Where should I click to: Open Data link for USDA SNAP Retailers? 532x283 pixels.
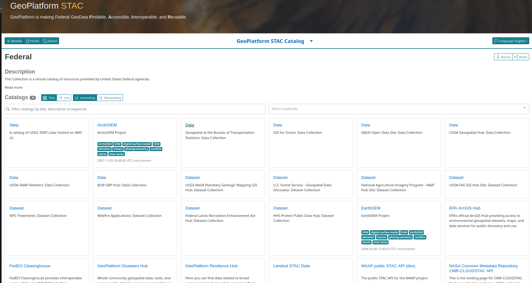tap(14, 178)
